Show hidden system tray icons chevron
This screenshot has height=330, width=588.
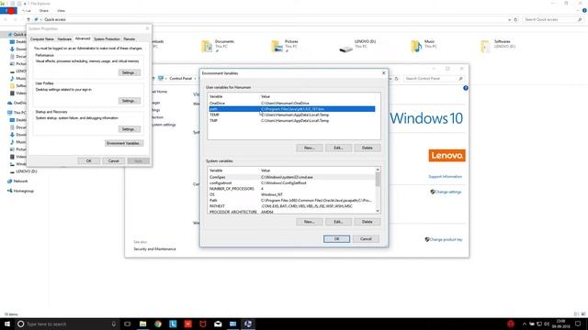pos(525,324)
